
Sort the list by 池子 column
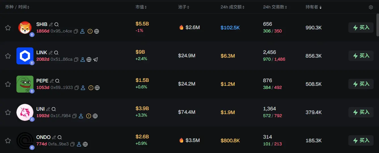click(183, 7)
